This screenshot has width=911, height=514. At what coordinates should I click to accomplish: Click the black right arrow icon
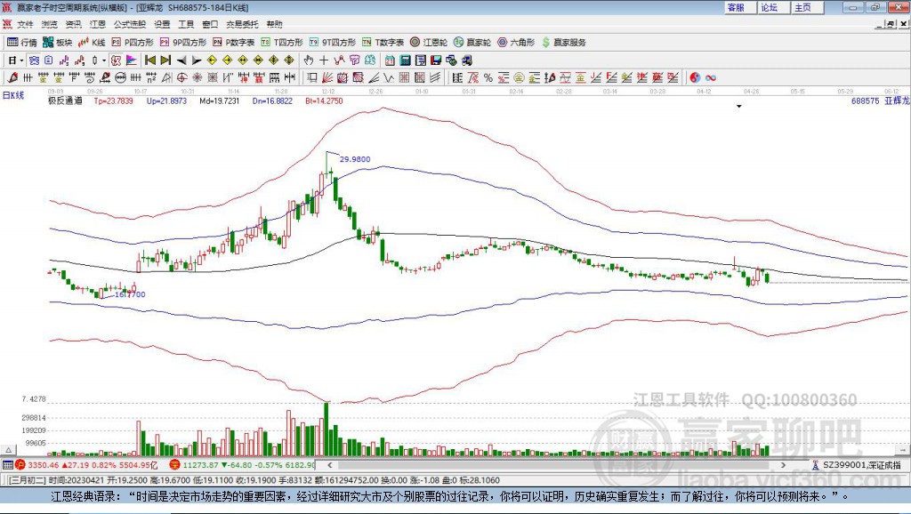[x=197, y=60]
